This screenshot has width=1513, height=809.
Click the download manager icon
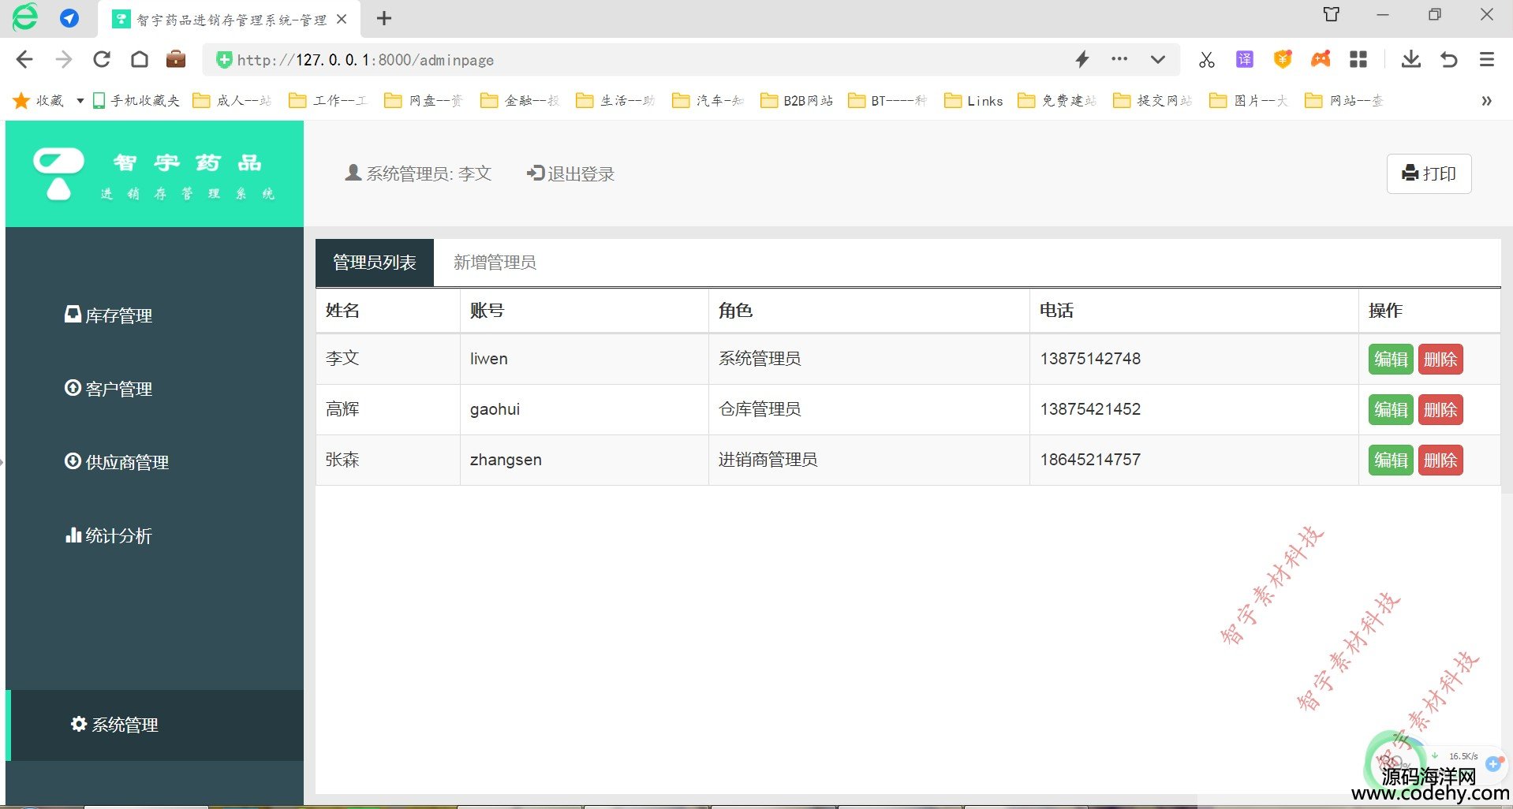click(1410, 60)
